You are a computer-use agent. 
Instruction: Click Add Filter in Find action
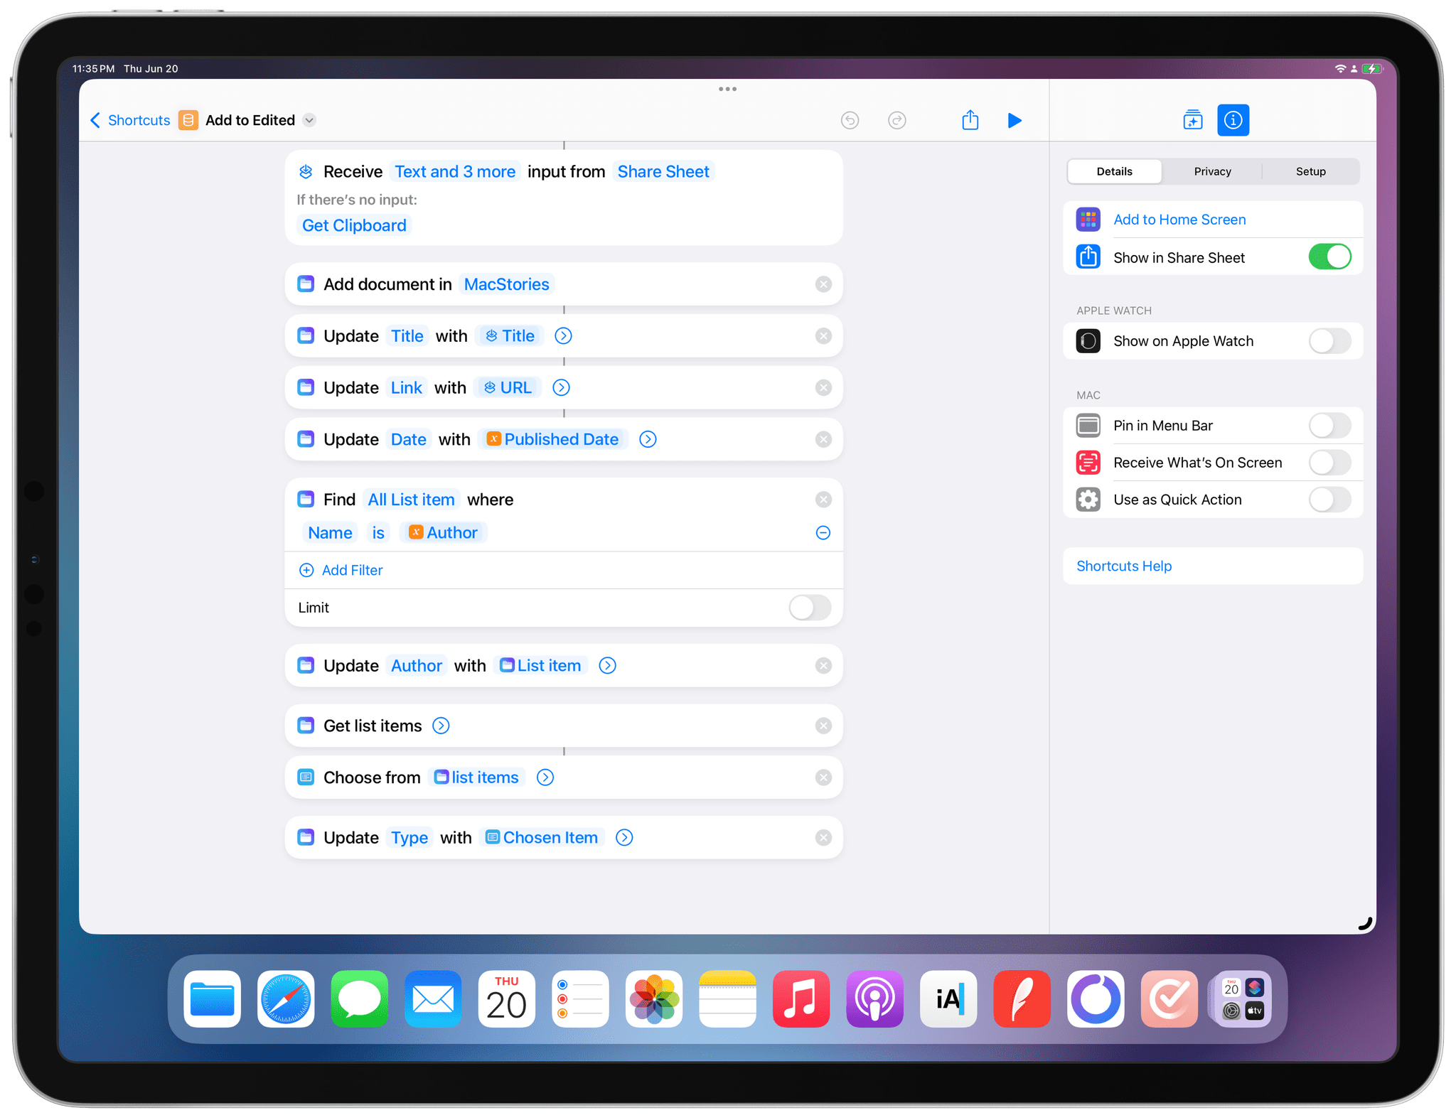tap(341, 570)
